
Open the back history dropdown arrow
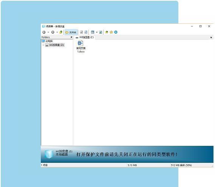coord(48,32)
